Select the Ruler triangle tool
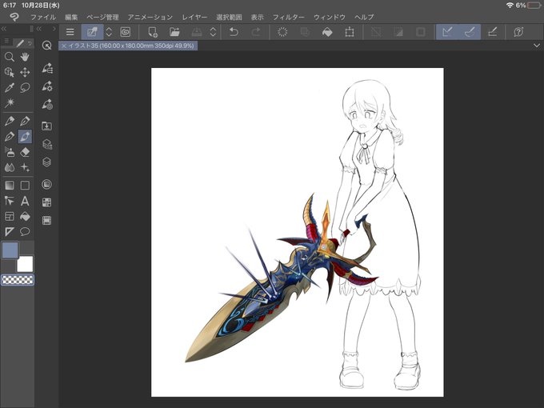Viewport: 544px width, 408px height. (x=10, y=231)
